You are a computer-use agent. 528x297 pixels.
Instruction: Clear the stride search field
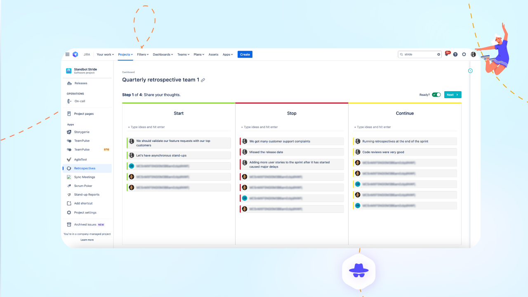pos(438,54)
